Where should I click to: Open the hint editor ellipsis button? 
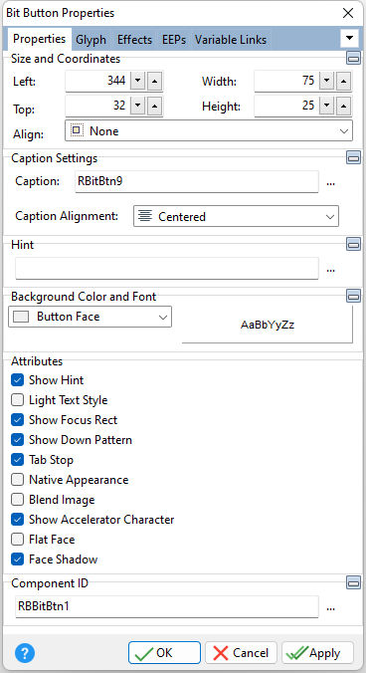tap(330, 270)
